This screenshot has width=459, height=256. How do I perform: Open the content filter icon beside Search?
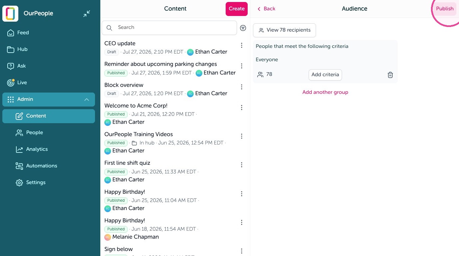[243, 28]
